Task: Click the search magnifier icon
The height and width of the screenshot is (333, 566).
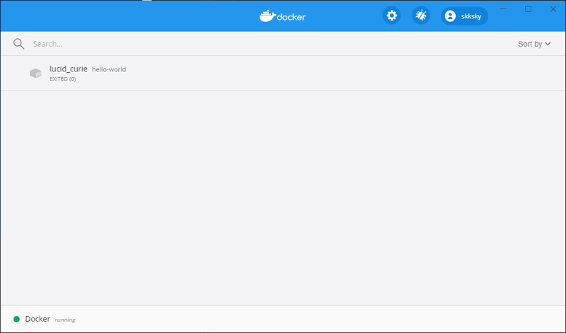Action: 19,44
